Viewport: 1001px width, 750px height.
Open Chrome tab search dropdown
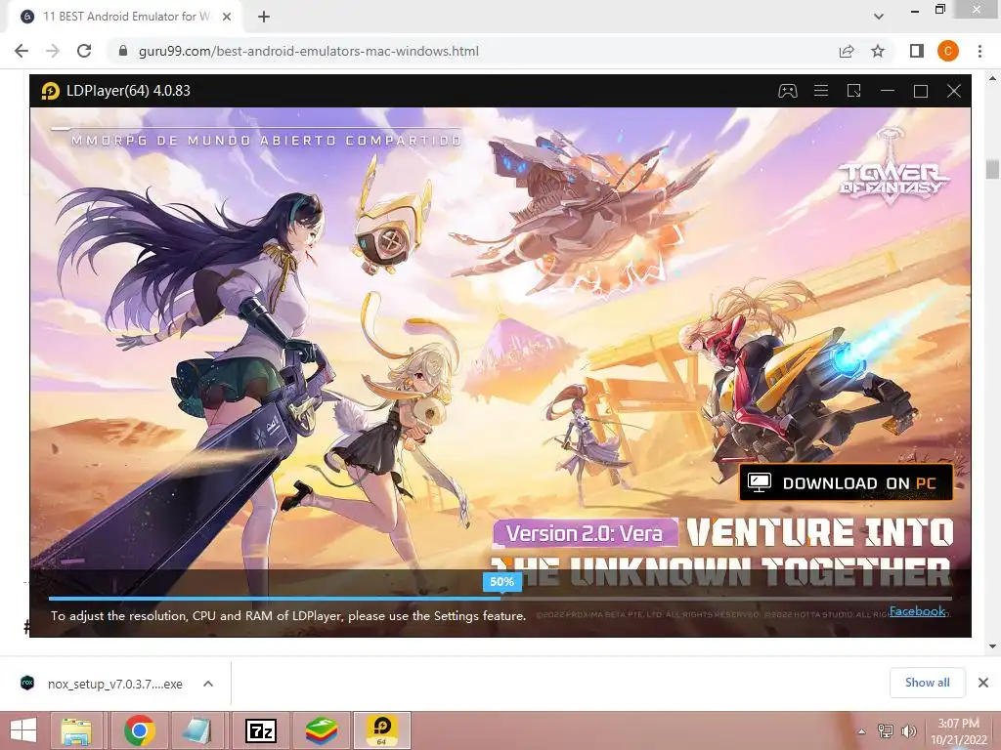(x=879, y=17)
